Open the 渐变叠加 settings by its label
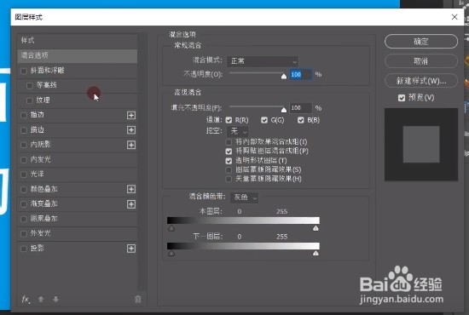 click(43, 204)
